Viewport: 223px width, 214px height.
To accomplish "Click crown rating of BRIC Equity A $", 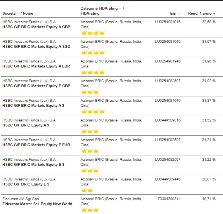I will click(90, 131).
